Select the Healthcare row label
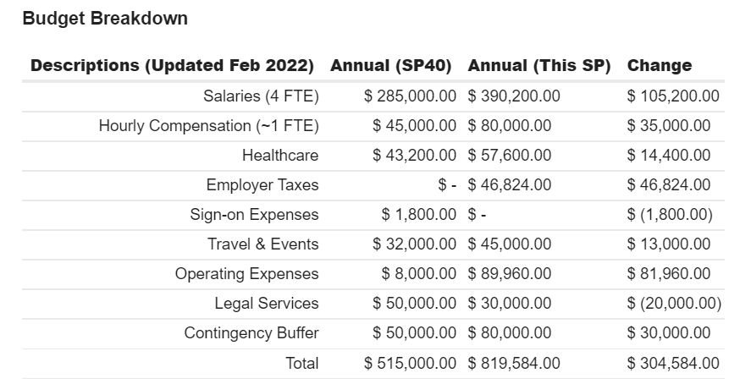 point(280,156)
